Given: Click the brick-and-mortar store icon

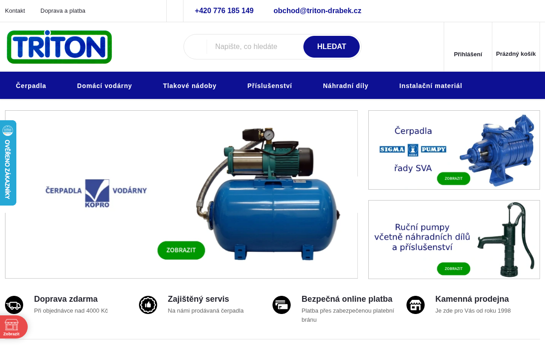Looking at the screenshot, I should [x=416, y=305].
